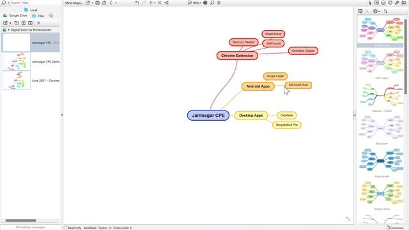Click the smiley icon at top right
The height and width of the screenshot is (230, 409).
coord(383,3)
